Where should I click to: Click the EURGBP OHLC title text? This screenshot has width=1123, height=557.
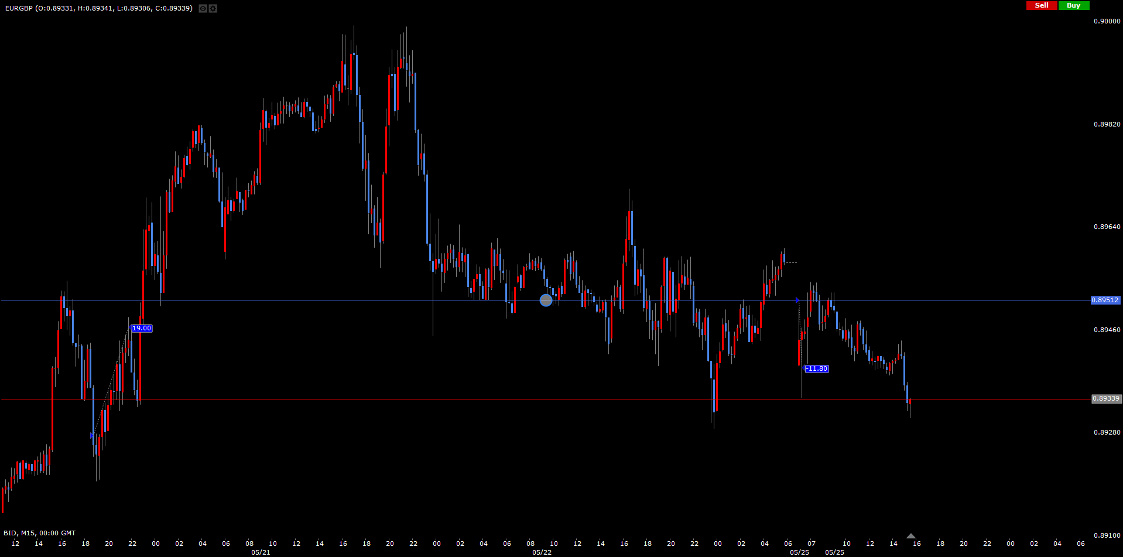click(x=98, y=8)
